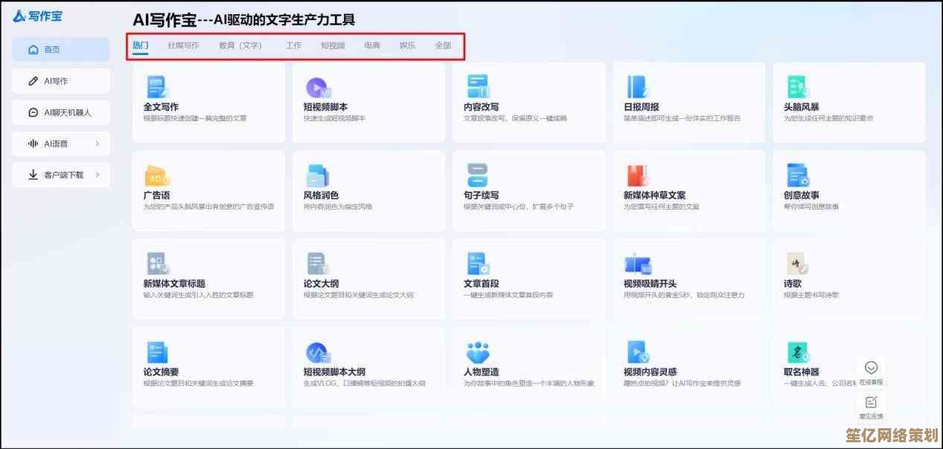Open the 短视频脚本 purple play icon
Viewport: 943px width, 449px height.
click(317, 88)
